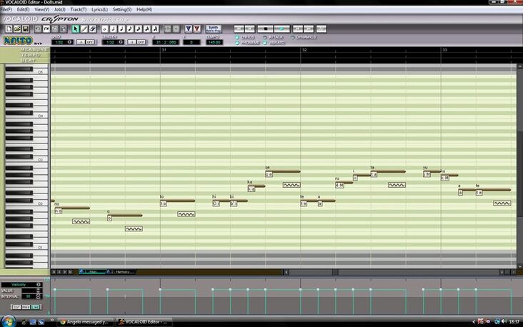
Task: Enable the DYNAMICS display option
Action: coord(303,37)
